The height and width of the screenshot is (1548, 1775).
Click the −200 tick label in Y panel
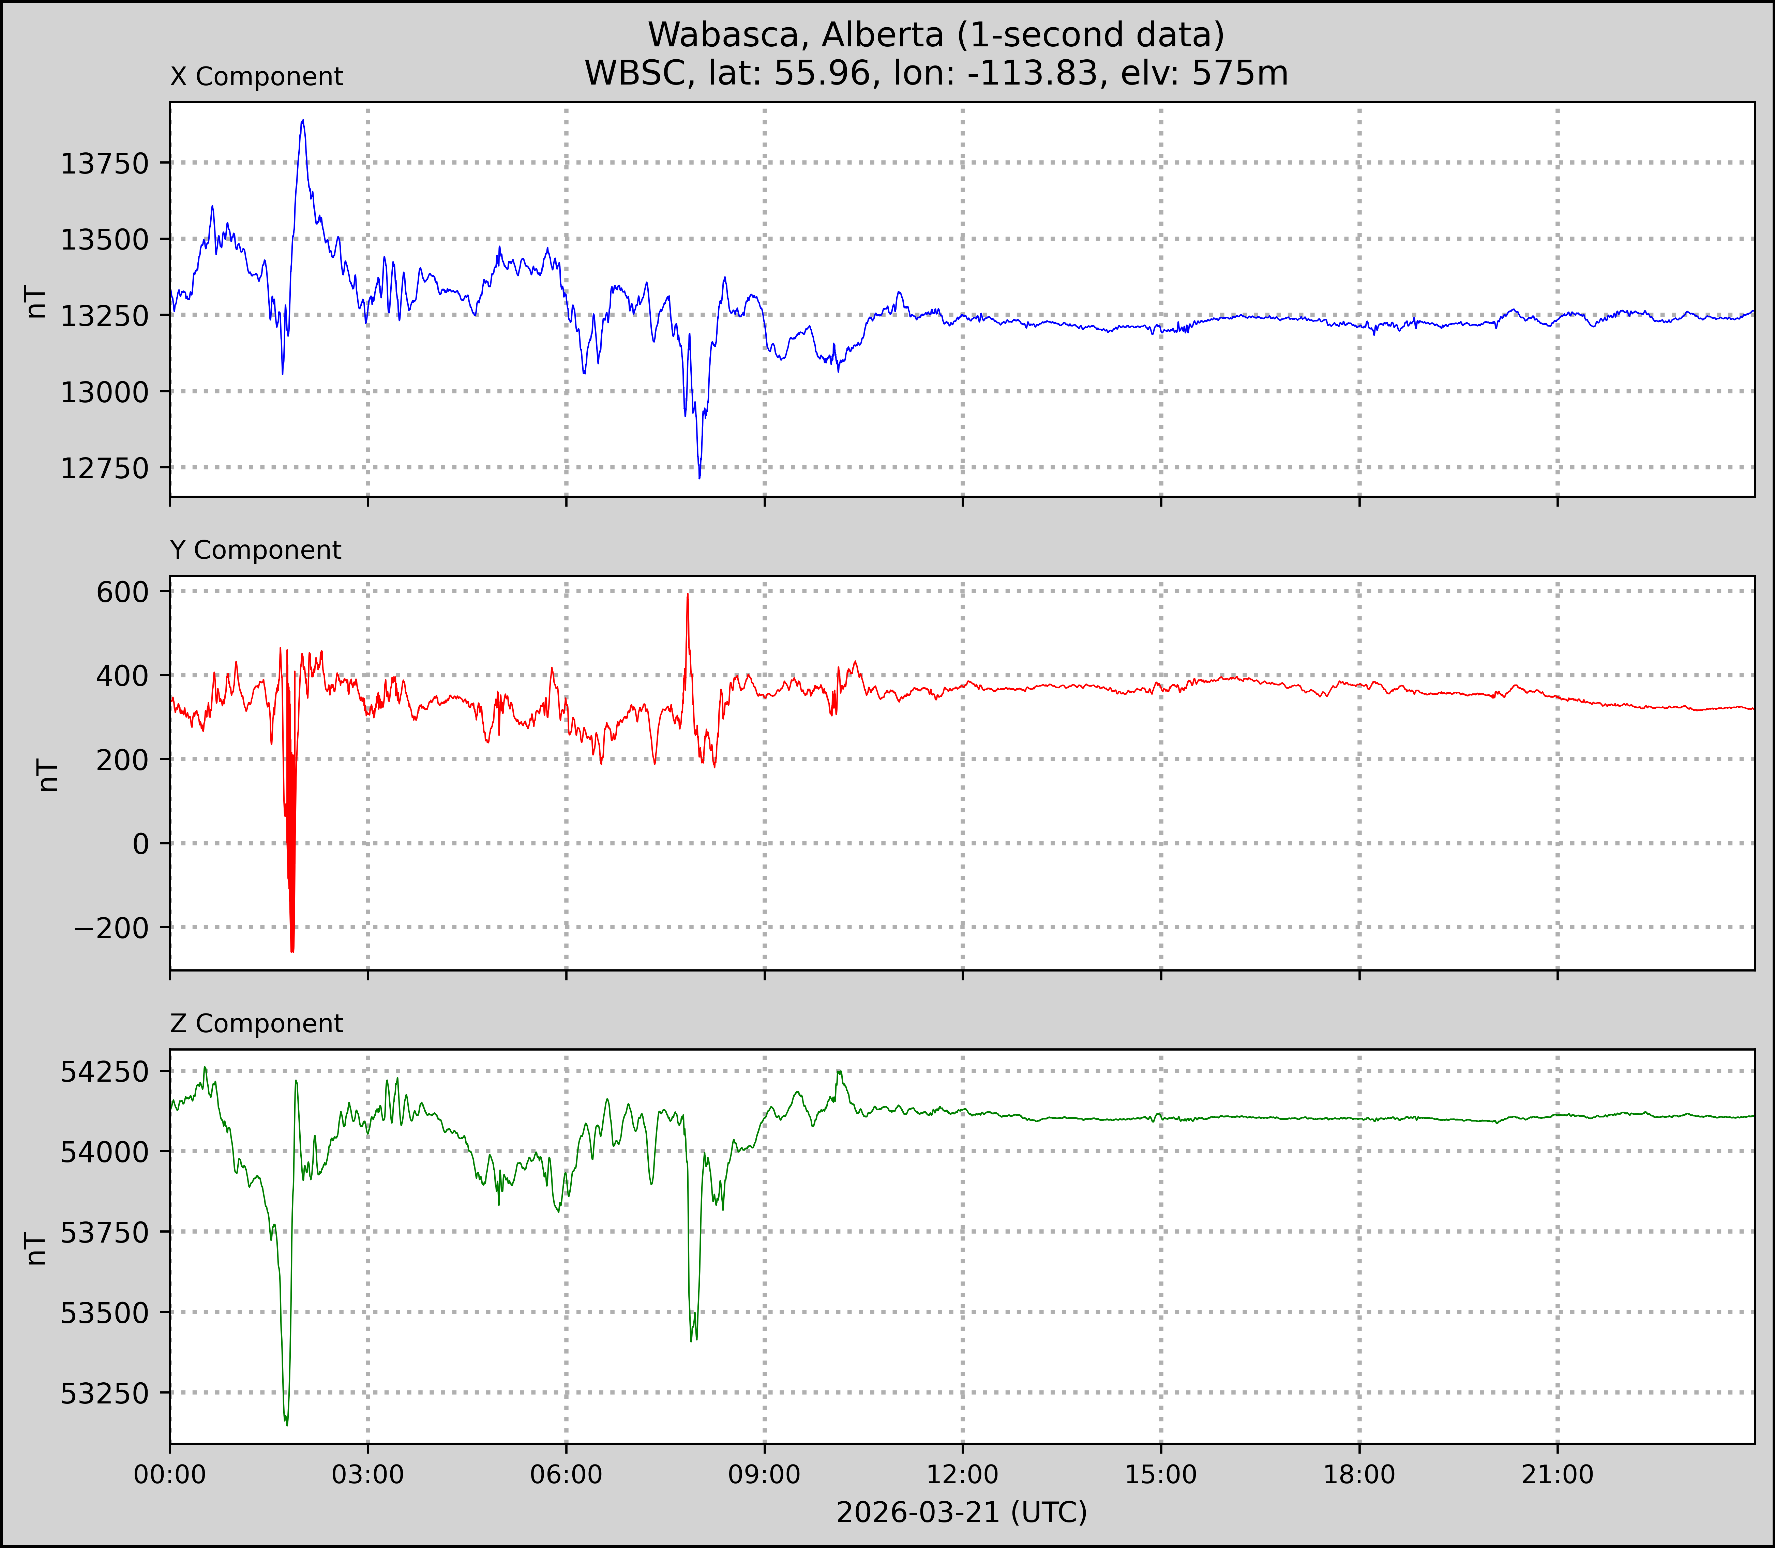[111, 928]
